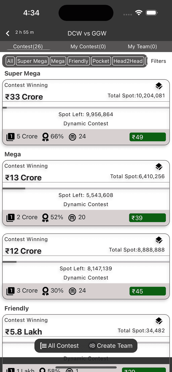Tap layers icon on ₹33 Crore contest
Viewport: 172px width, 372px height.
pos(159,86)
